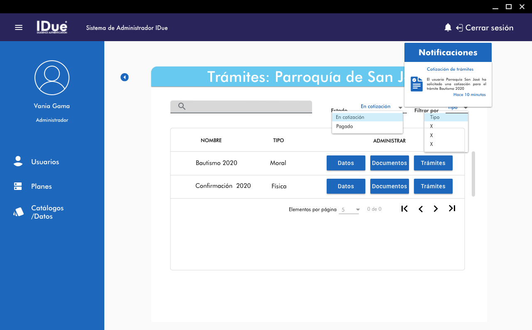
Task: Click the notification document icon
Action: pos(416,84)
